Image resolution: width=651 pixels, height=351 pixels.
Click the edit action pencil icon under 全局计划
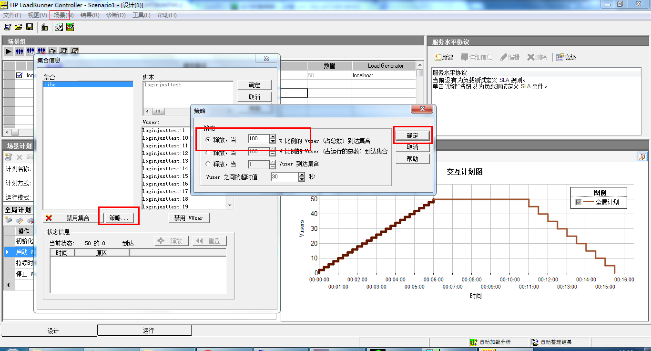tap(20, 220)
